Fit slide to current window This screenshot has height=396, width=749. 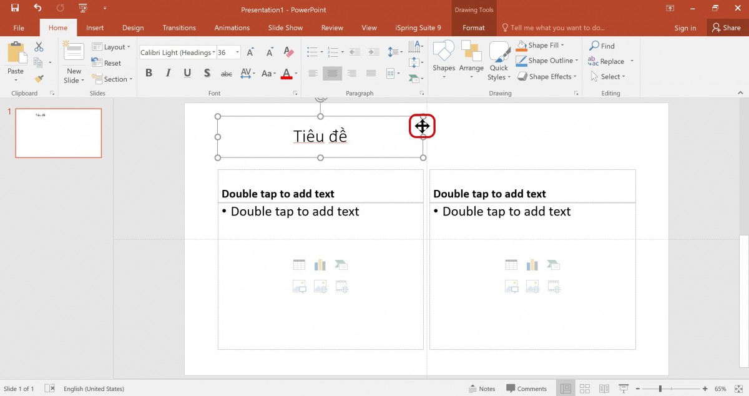pos(738,389)
